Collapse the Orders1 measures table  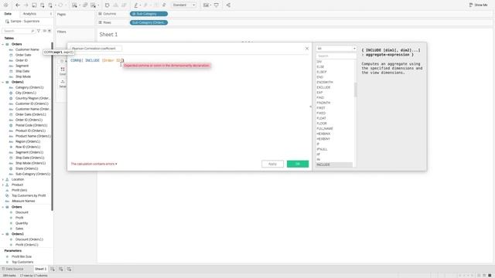point(3,234)
